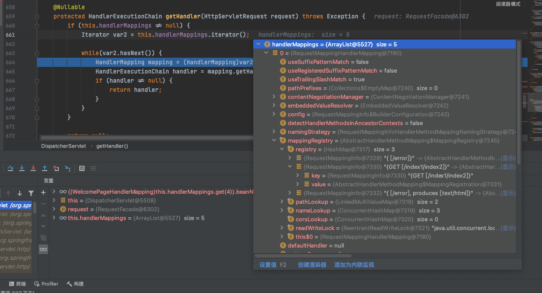Select previous frame up arrow
Image resolution: width=542 pixels, height=293 pixels.
tap(8, 193)
